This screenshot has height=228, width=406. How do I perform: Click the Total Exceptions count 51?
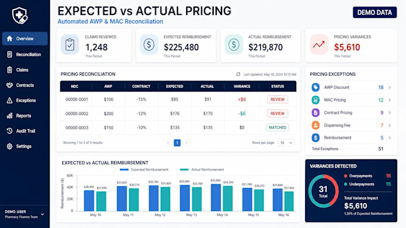click(x=381, y=149)
